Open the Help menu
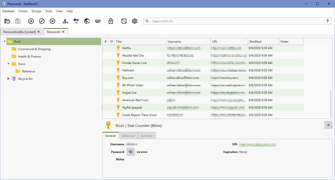The image size is (335, 180). coord(70,11)
